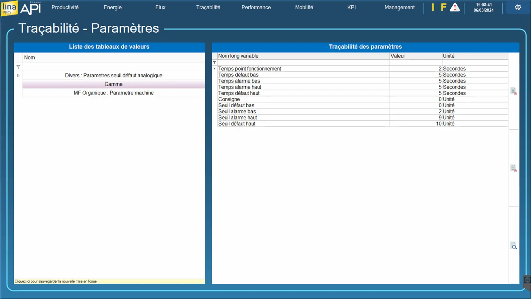Click the save new layout yellow bar
Image resolution: width=531 pixels, height=299 pixels.
pos(109,281)
